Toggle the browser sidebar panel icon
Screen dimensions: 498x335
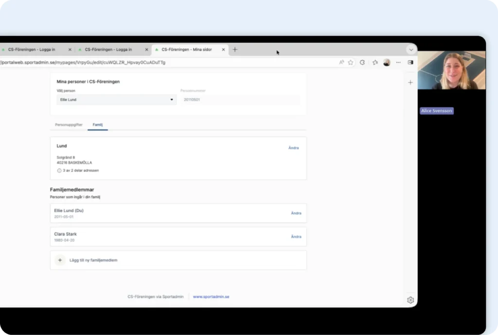[x=410, y=62]
